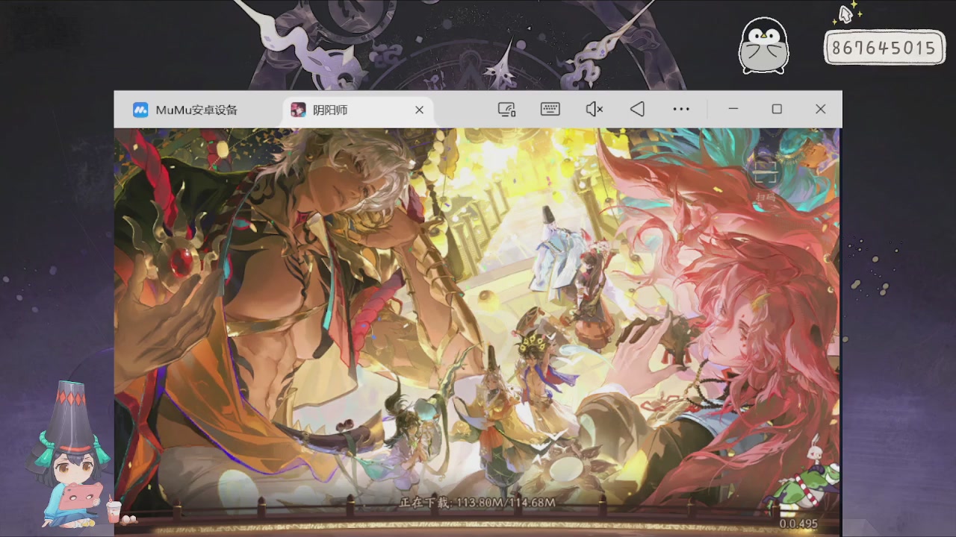The image size is (956, 537).
Task: Click the 阴阳师 game icon in tab
Action: point(298,110)
